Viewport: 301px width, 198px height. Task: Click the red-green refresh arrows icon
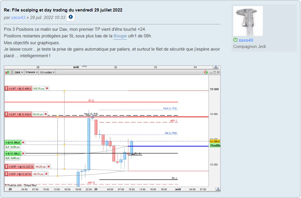tap(206, 72)
